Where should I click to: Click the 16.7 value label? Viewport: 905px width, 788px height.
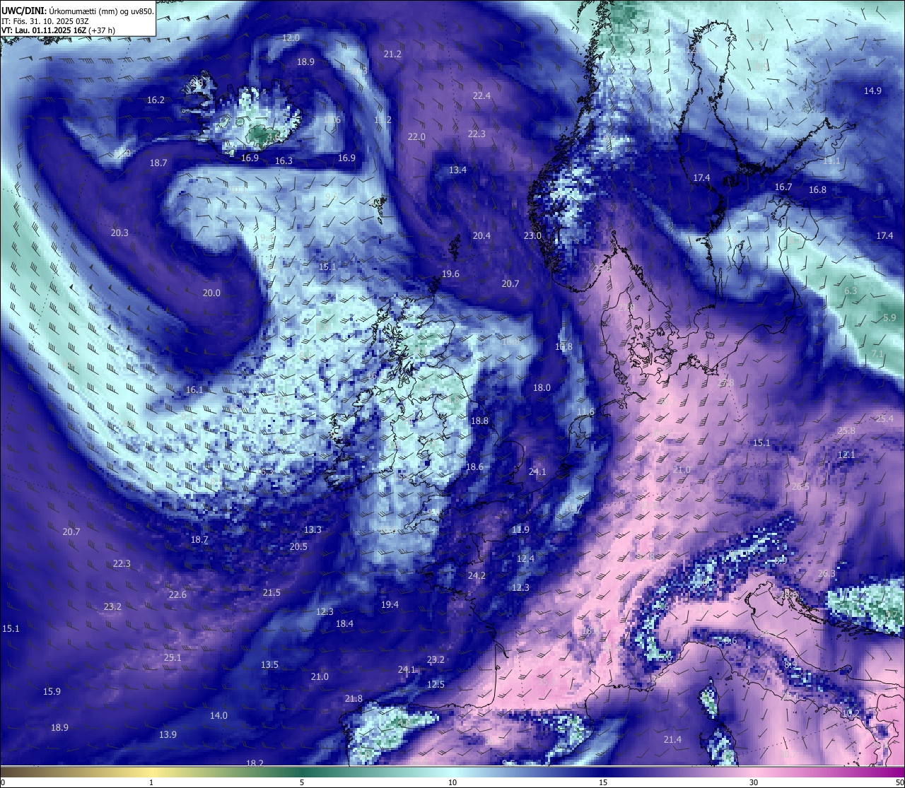[783, 187]
